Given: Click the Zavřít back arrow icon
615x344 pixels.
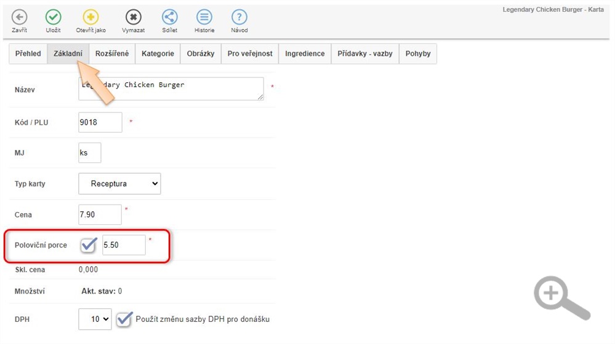Looking at the screenshot, I should click(20, 18).
